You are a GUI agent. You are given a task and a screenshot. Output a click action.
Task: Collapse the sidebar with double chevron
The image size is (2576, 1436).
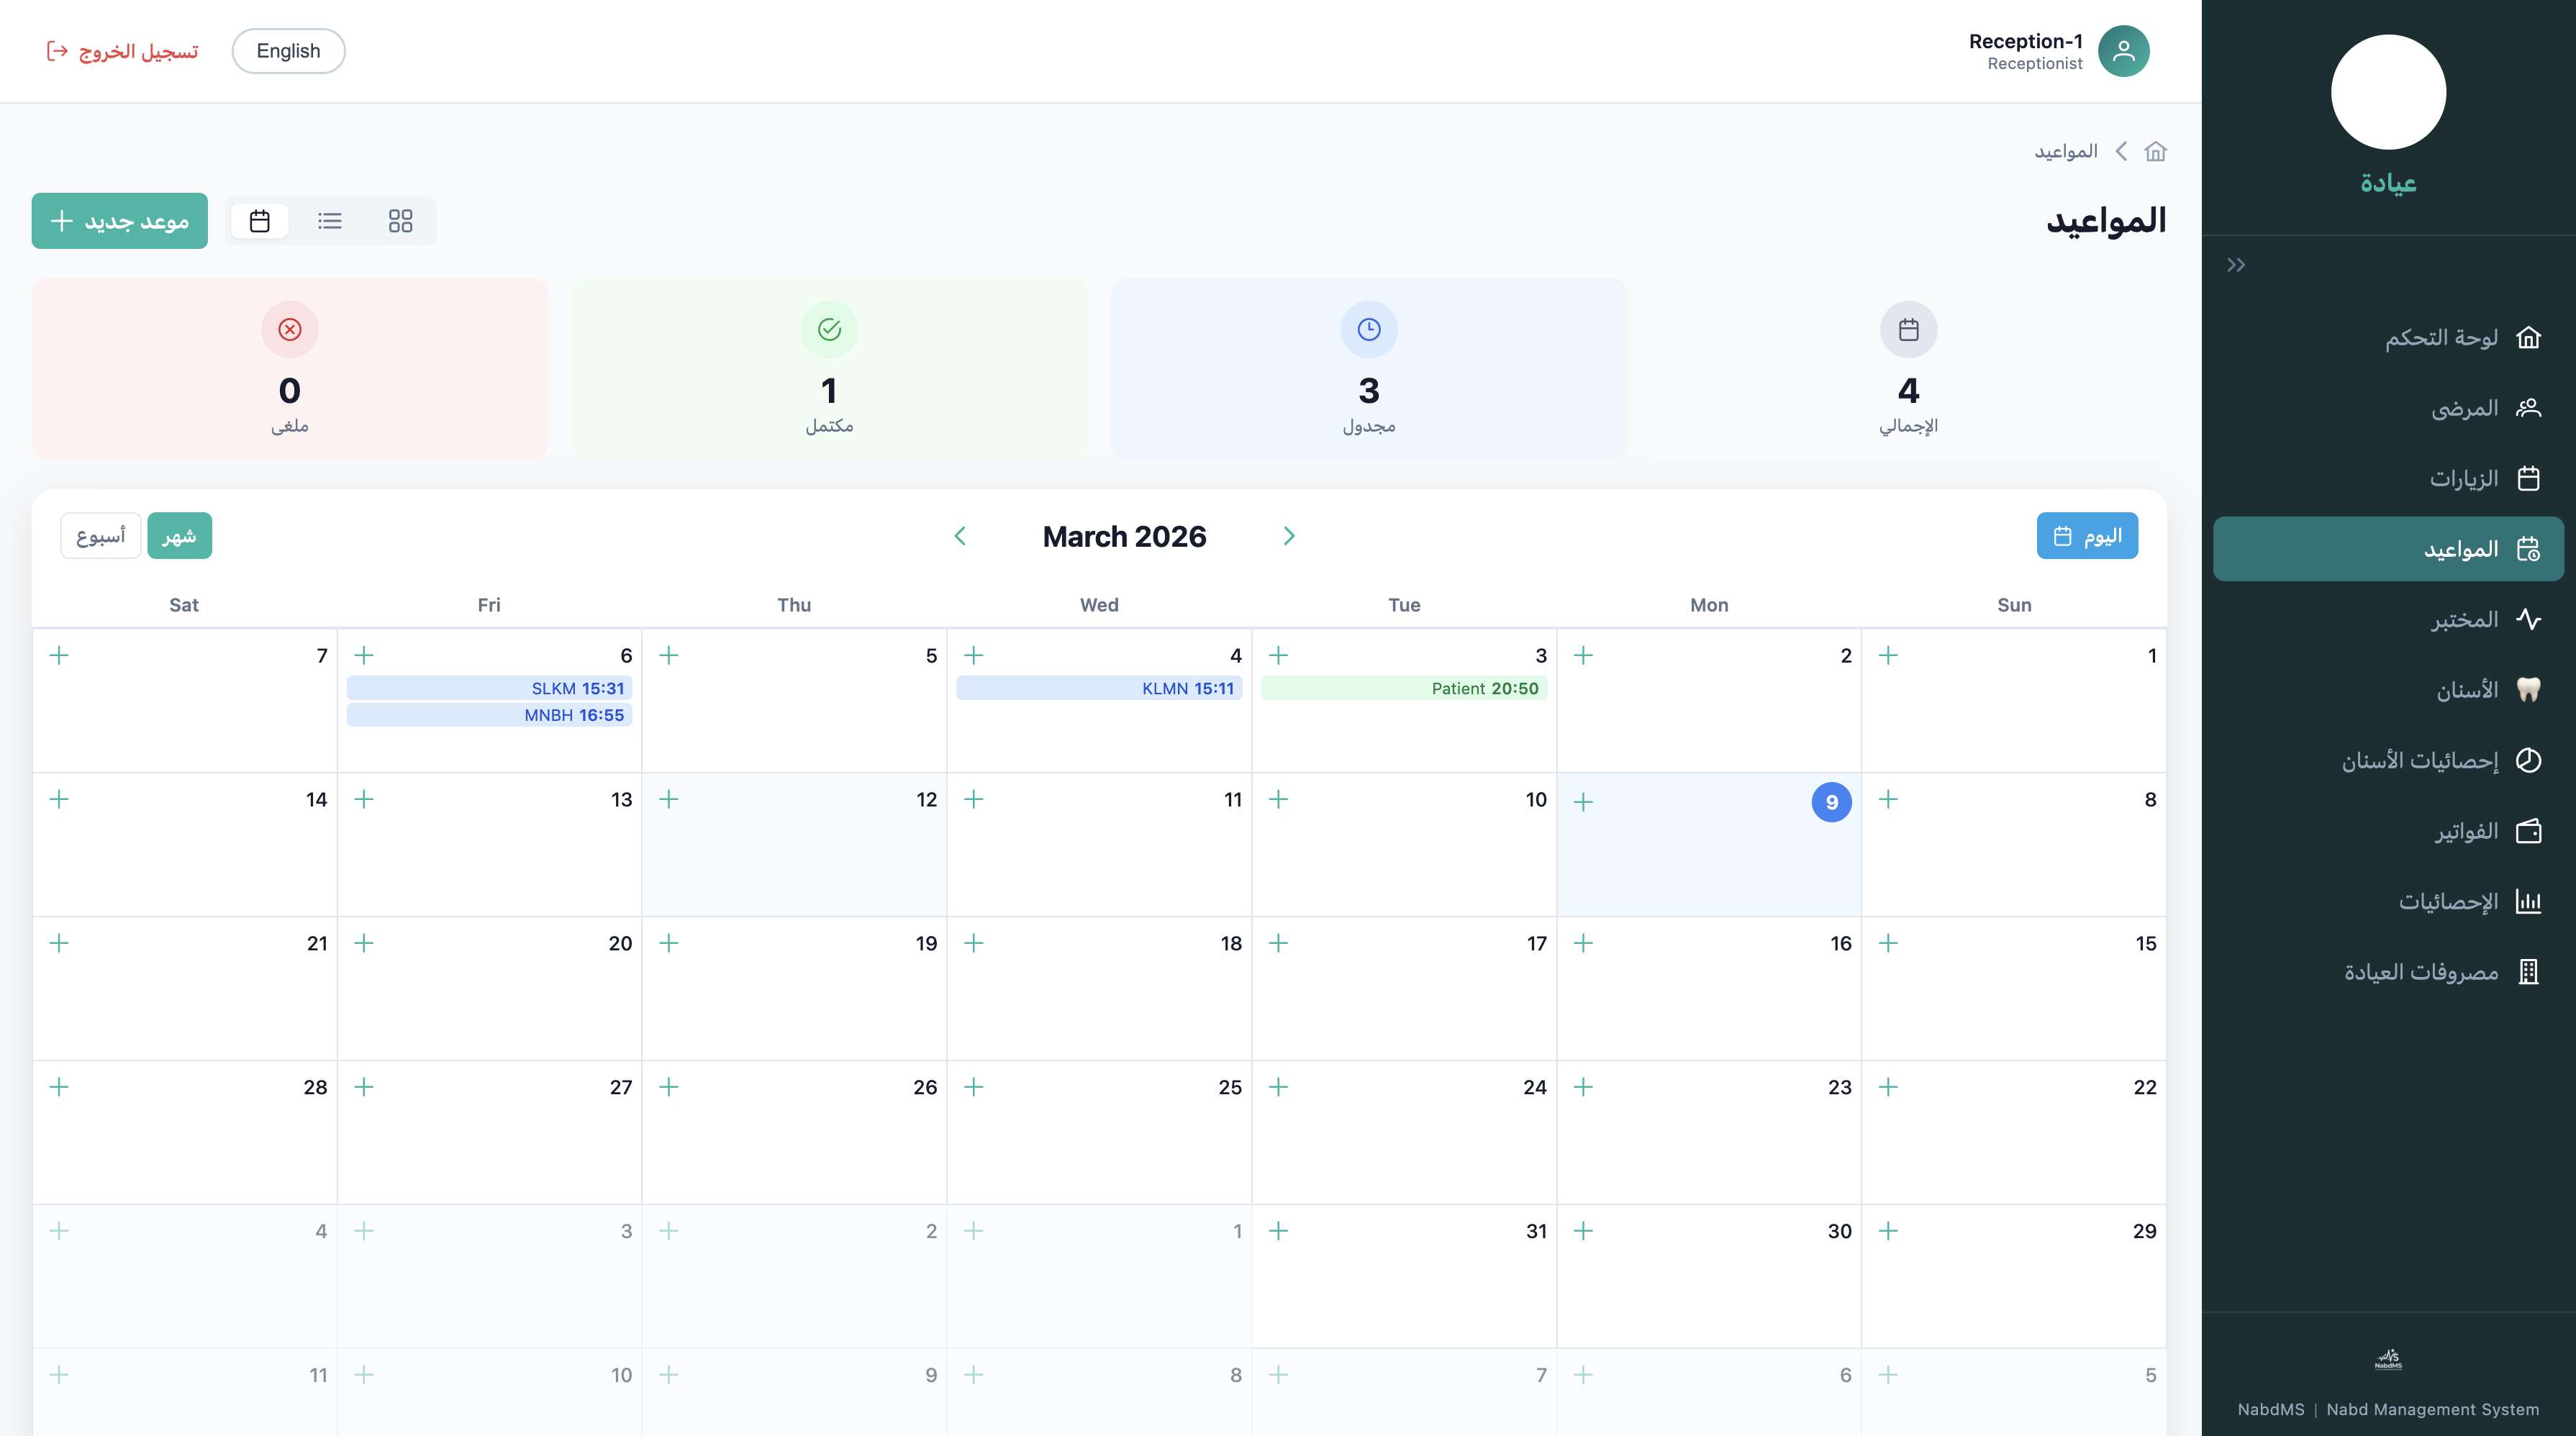[2236, 265]
